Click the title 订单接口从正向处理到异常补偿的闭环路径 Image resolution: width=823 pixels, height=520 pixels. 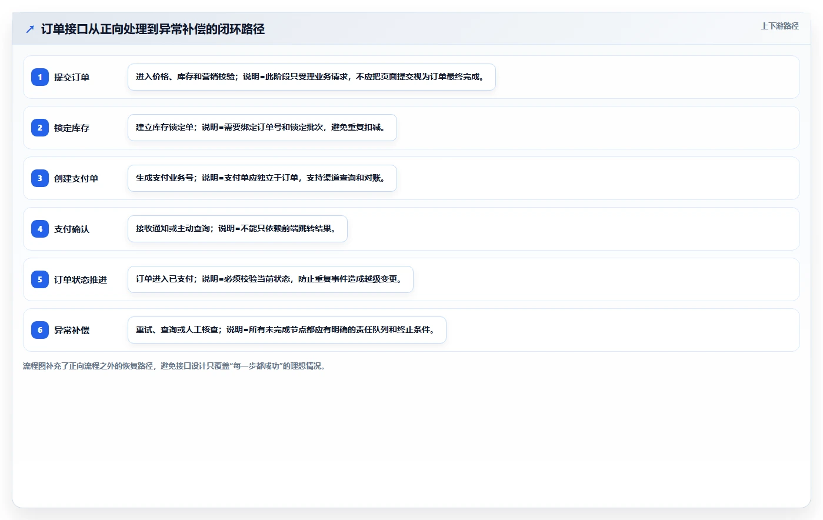(153, 29)
